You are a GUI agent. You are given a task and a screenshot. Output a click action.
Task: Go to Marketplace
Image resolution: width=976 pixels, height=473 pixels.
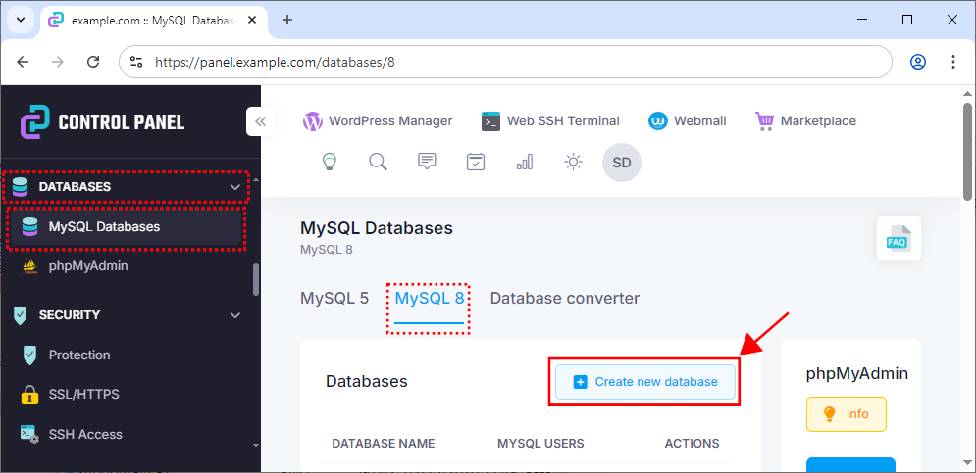point(805,121)
